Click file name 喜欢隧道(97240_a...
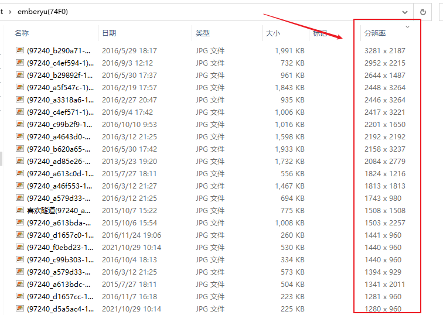443x315 pixels. coord(59,211)
